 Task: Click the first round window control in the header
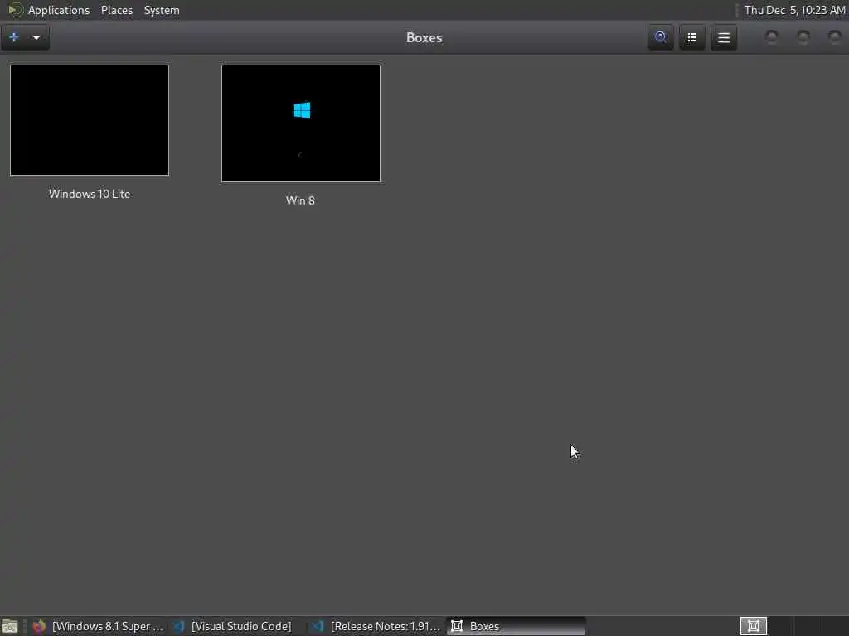coord(772,37)
